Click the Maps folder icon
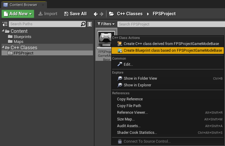The height and width of the screenshot is (146, 225). coord(10,41)
